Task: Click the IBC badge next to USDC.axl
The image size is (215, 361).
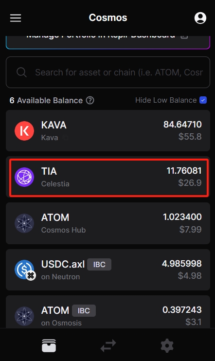Action: click(x=99, y=264)
